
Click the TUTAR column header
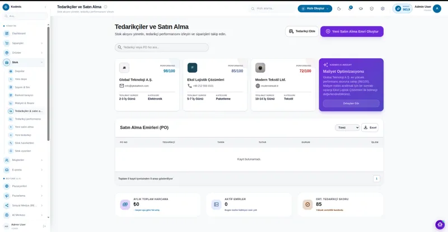pyautogui.click(x=262, y=142)
